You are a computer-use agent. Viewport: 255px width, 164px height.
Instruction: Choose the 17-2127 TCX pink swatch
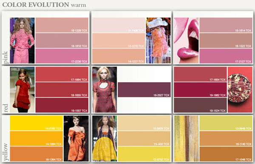(x=226, y=56)
